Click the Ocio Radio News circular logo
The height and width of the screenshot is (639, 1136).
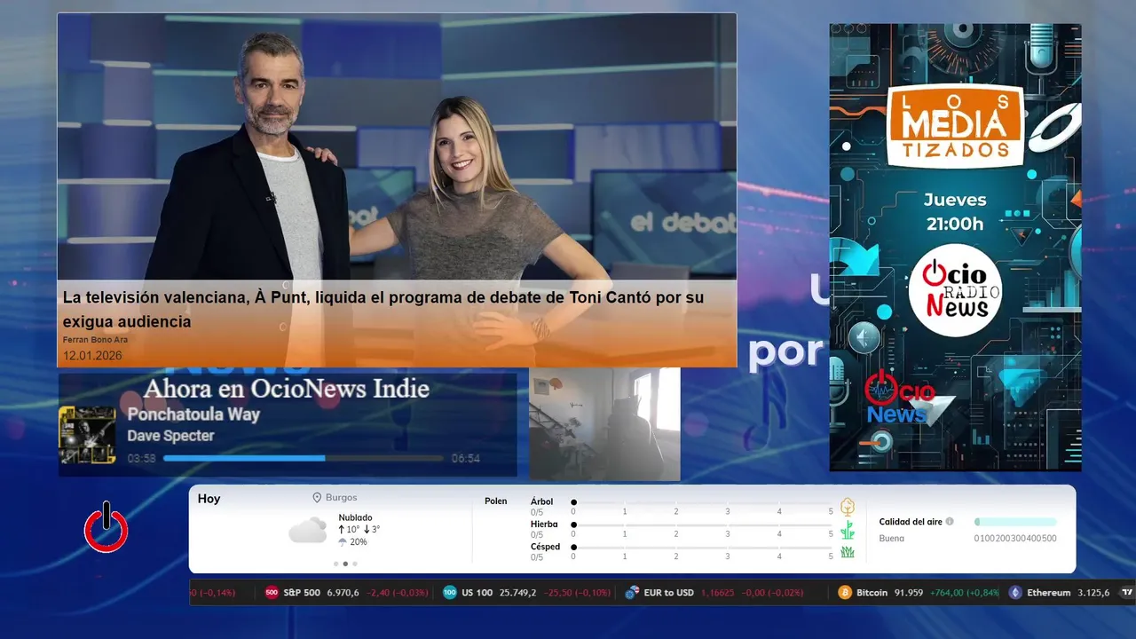click(955, 290)
